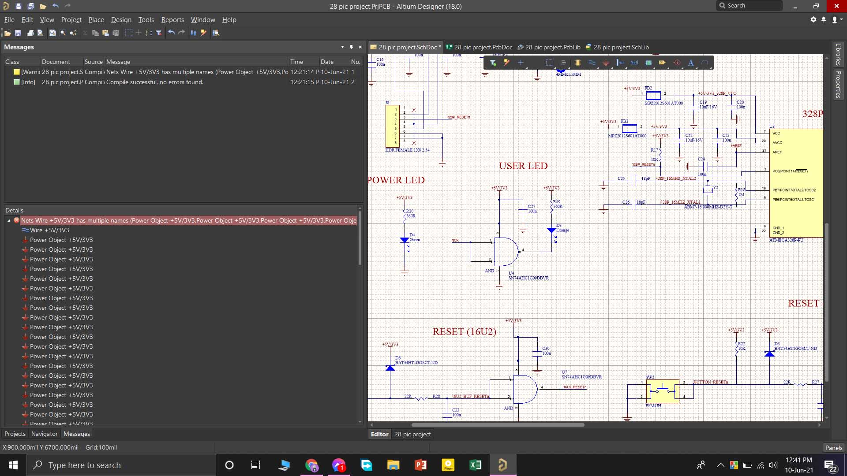This screenshot has width=847, height=476.
Task: Open the Design menu
Action: tap(121, 19)
